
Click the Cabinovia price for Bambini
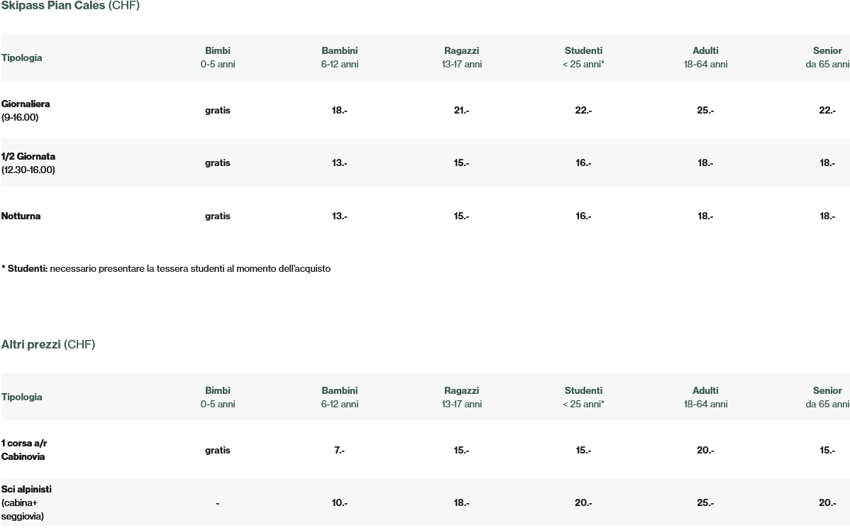tap(339, 451)
